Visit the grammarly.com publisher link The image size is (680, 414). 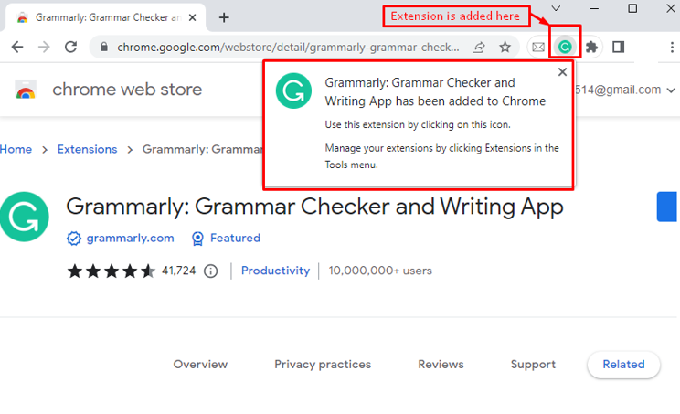point(130,238)
